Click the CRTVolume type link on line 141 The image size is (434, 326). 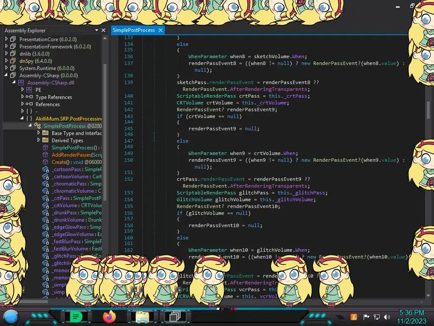(190, 103)
